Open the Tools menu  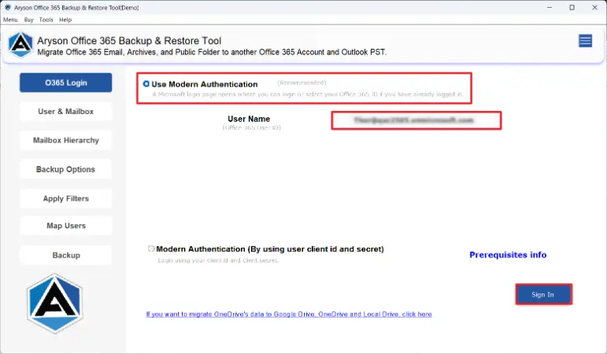(x=46, y=20)
